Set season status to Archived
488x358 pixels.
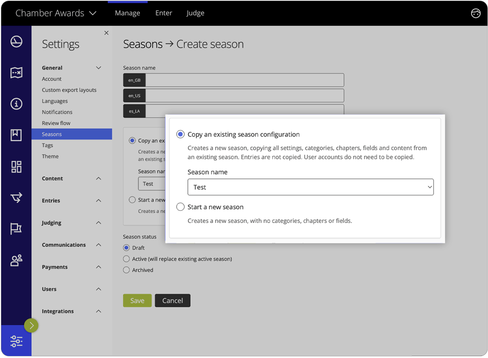(x=126, y=270)
